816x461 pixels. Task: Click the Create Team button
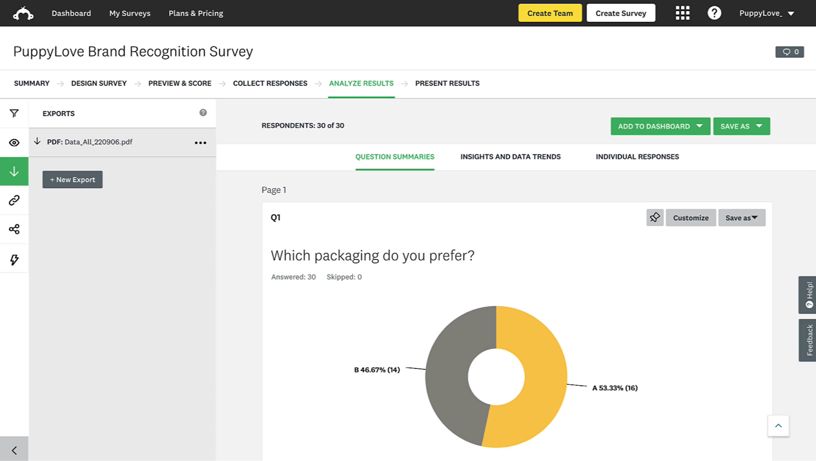point(550,13)
